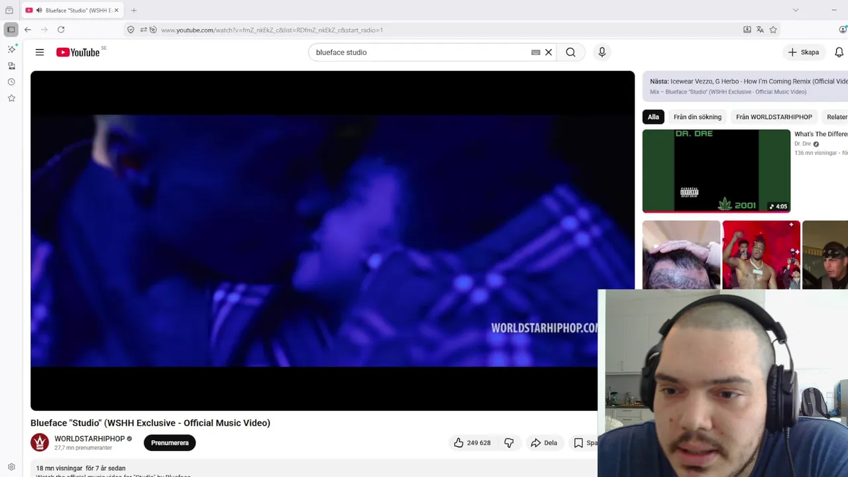
Task: Go to YouTube home via logo
Action: [78, 52]
